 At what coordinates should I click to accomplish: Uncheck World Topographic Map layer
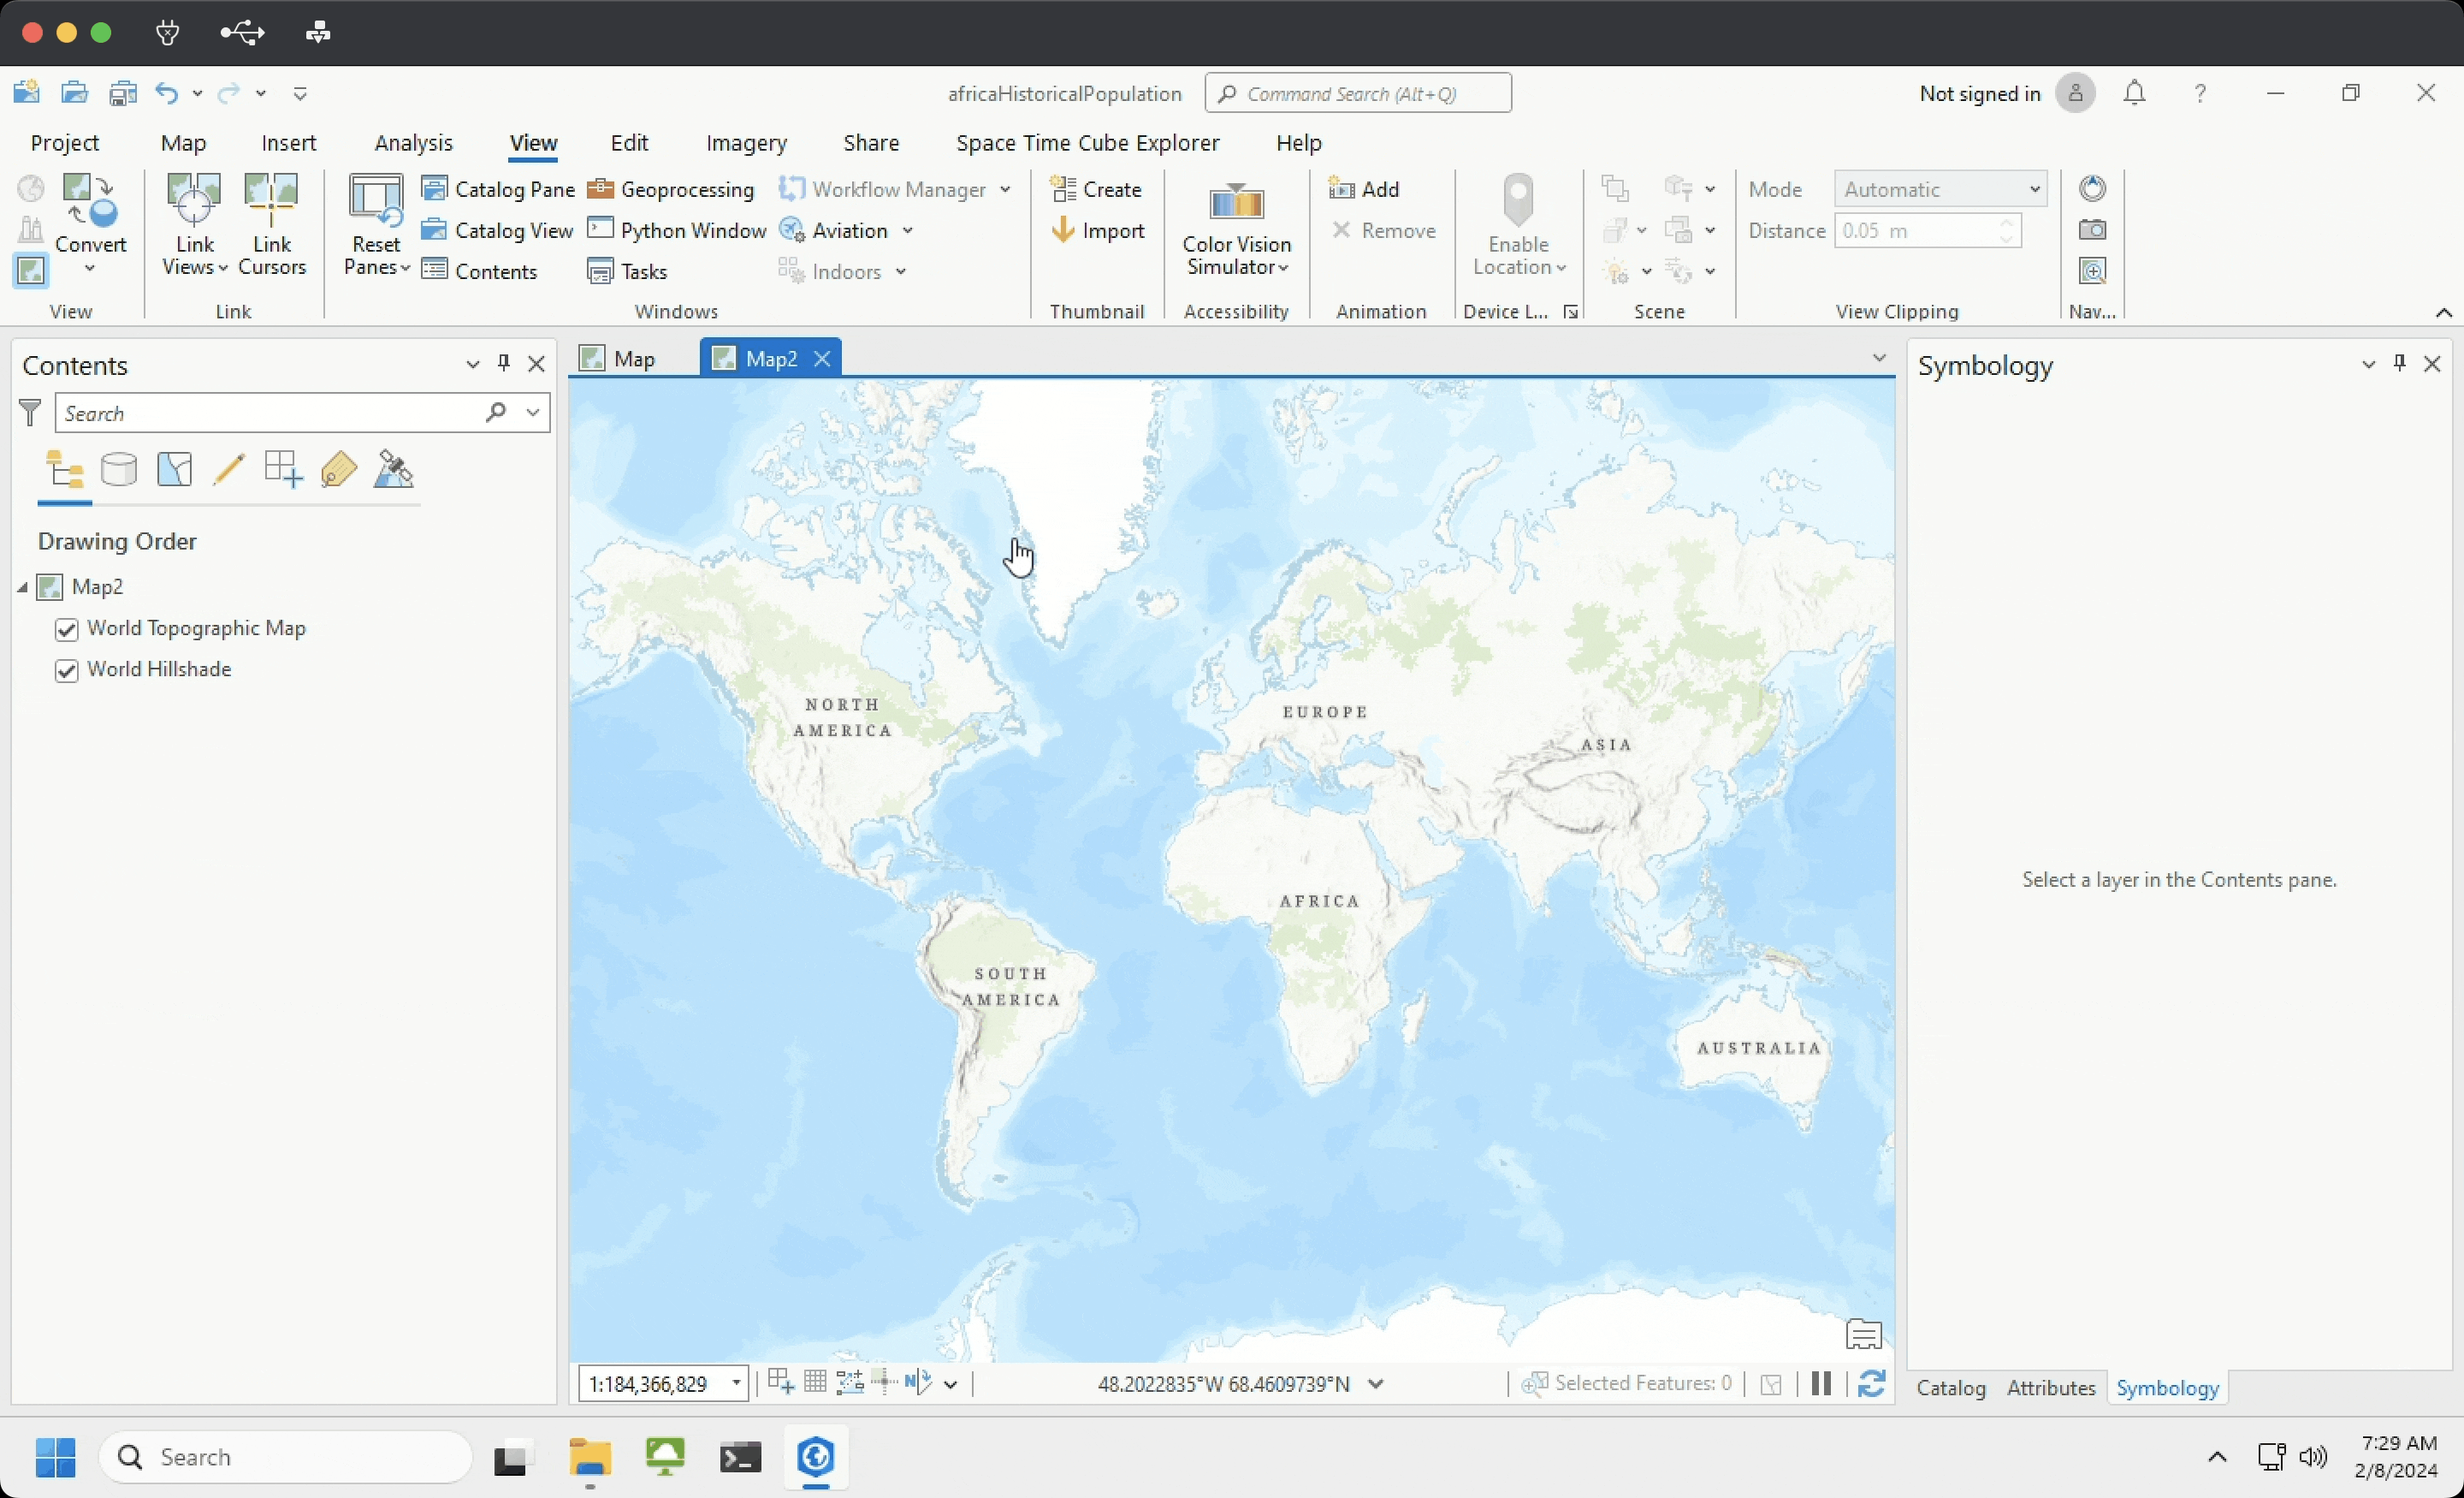click(x=67, y=629)
